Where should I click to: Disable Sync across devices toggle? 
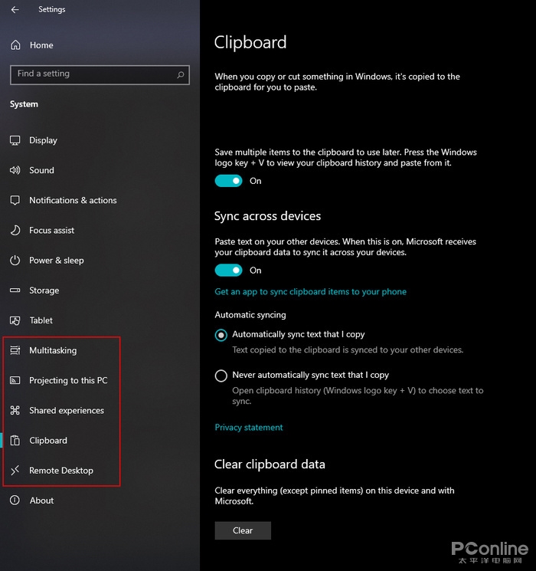pos(228,270)
